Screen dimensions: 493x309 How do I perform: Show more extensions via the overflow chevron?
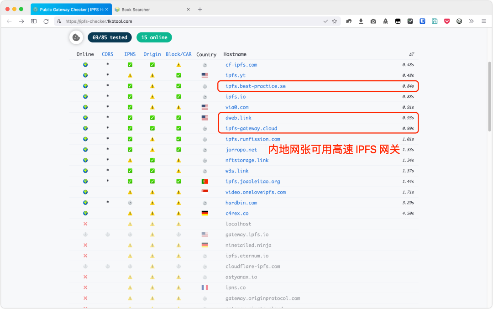click(x=472, y=21)
